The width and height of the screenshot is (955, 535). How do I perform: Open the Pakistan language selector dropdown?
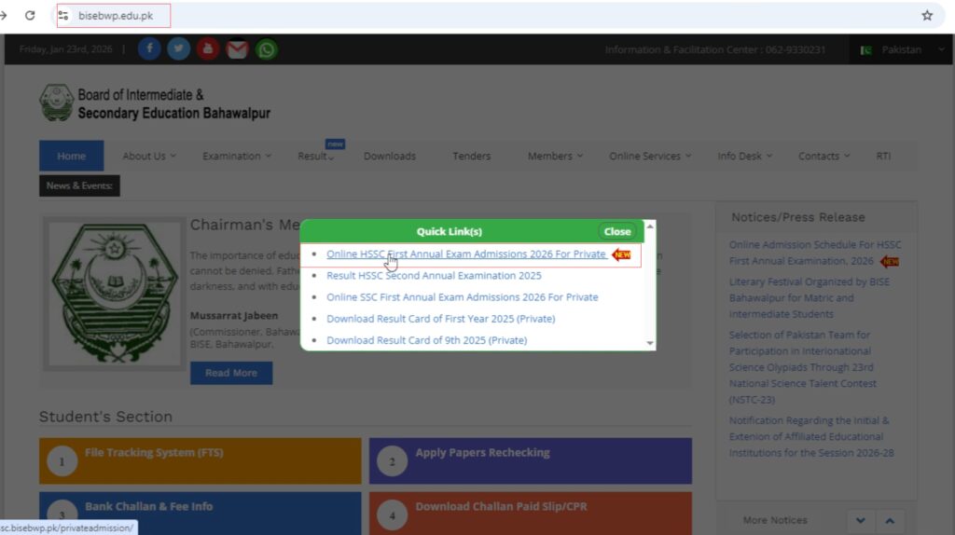click(x=900, y=50)
